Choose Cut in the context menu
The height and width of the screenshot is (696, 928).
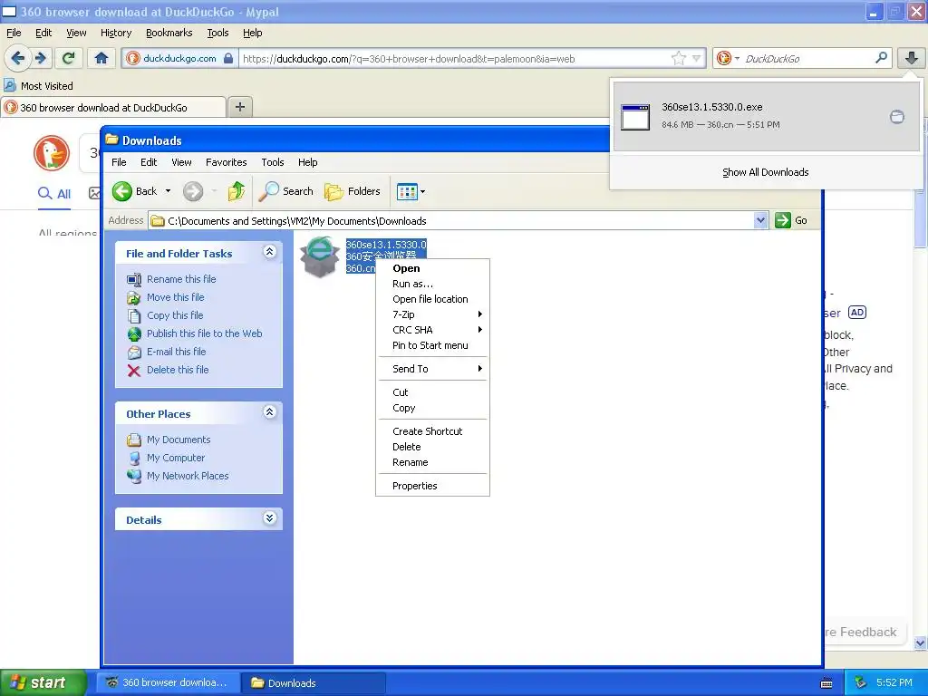coord(432,392)
